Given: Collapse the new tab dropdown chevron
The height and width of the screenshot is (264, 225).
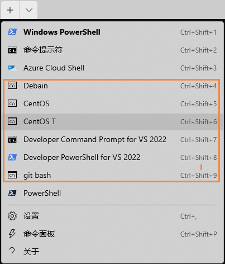Looking at the screenshot, I should 29,10.
